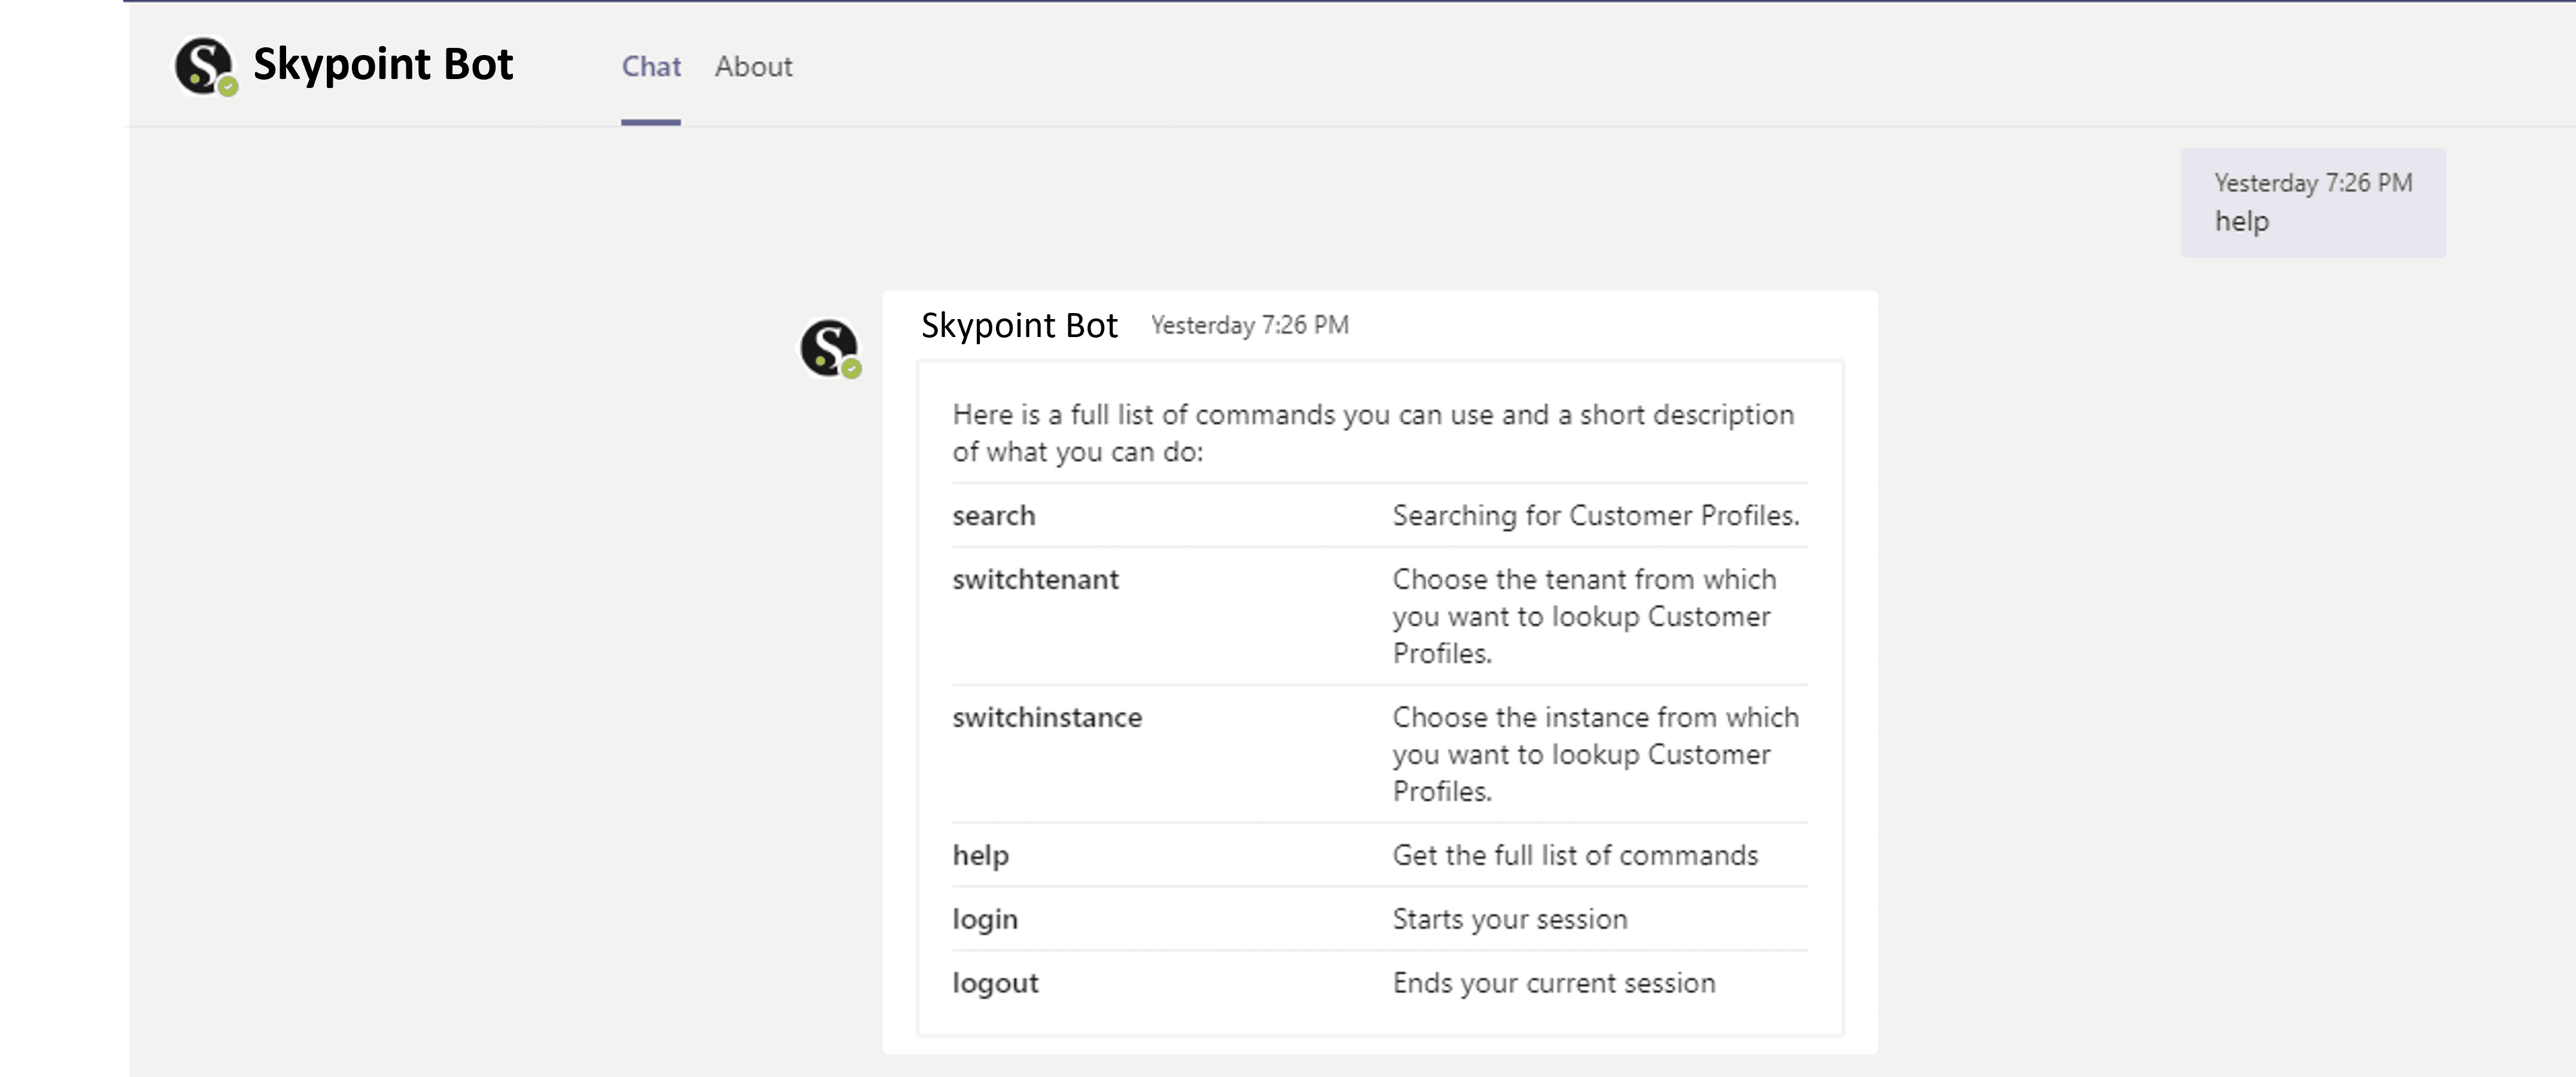The height and width of the screenshot is (1077, 2576).
Task: Click the bot avatar beside the reply message
Action: [830, 348]
